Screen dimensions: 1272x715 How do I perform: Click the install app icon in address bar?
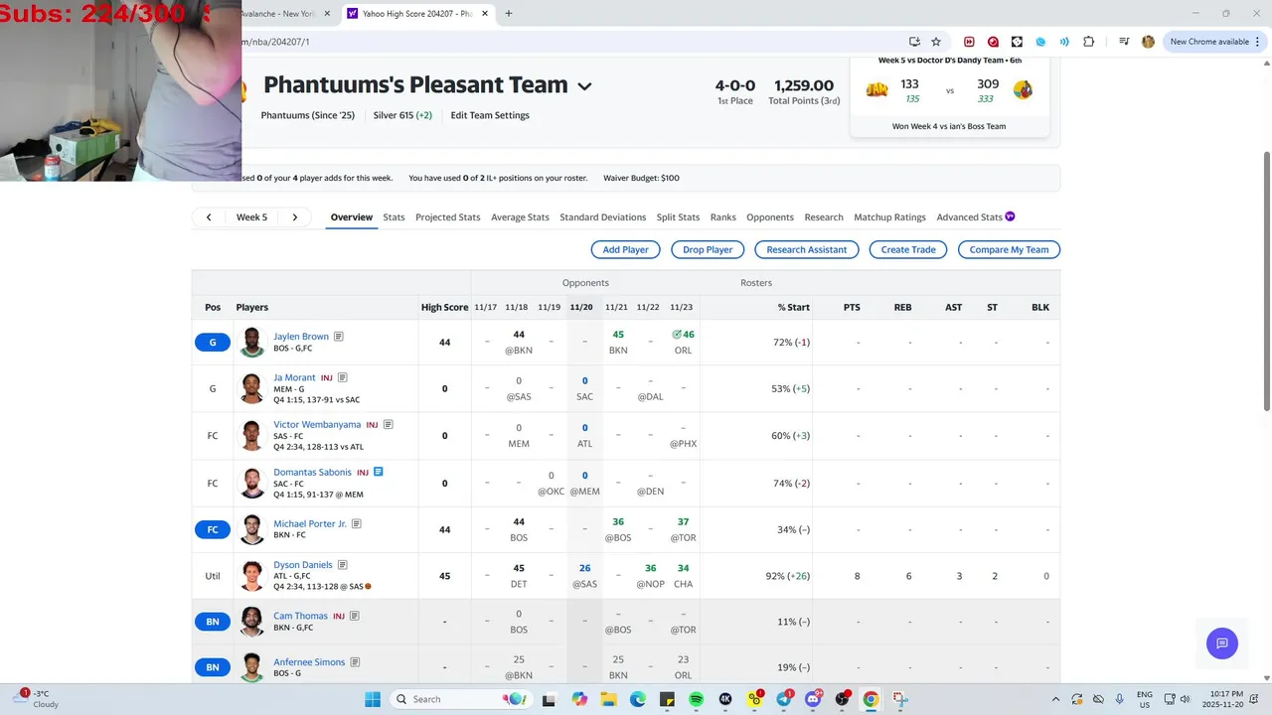tap(914, 42)
